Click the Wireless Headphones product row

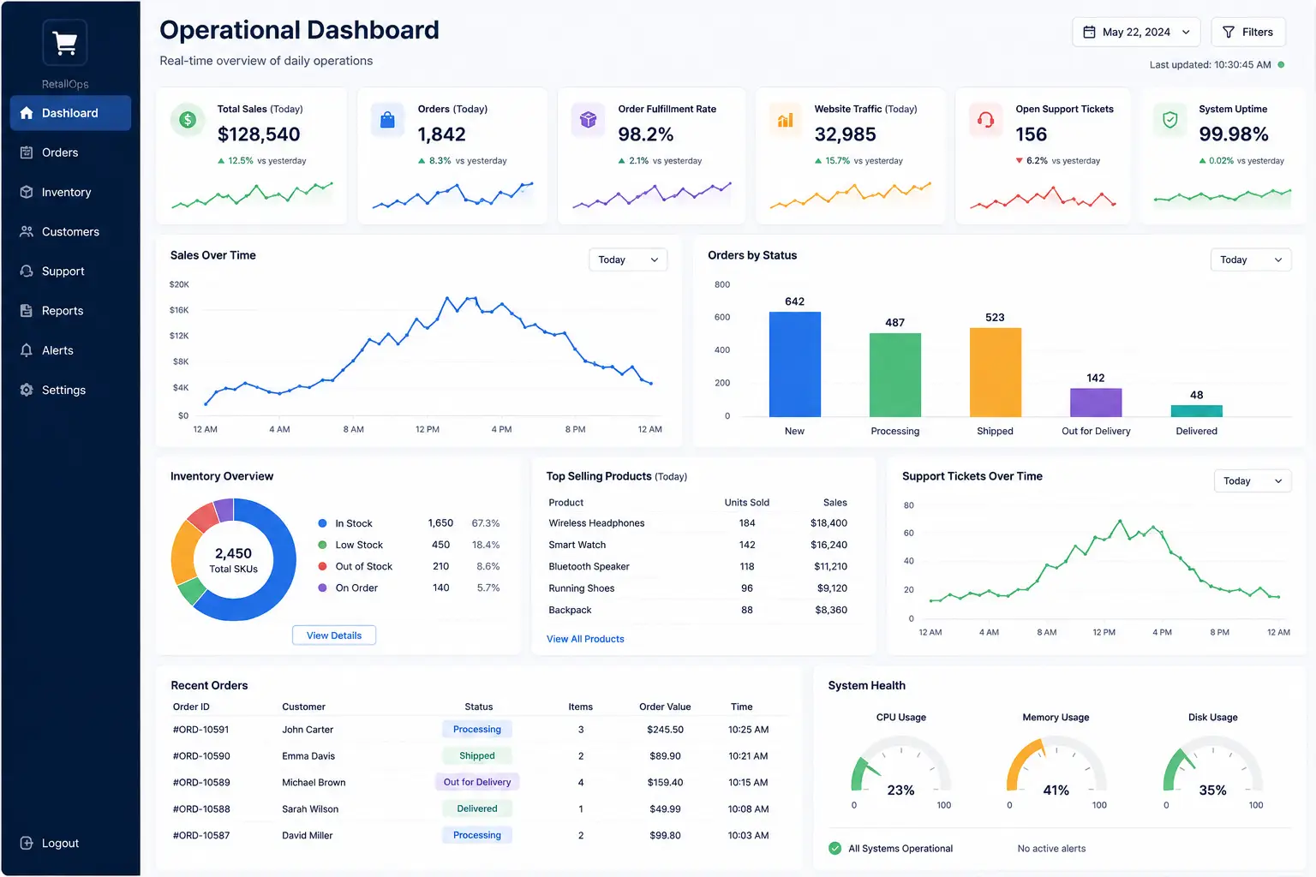697,523
